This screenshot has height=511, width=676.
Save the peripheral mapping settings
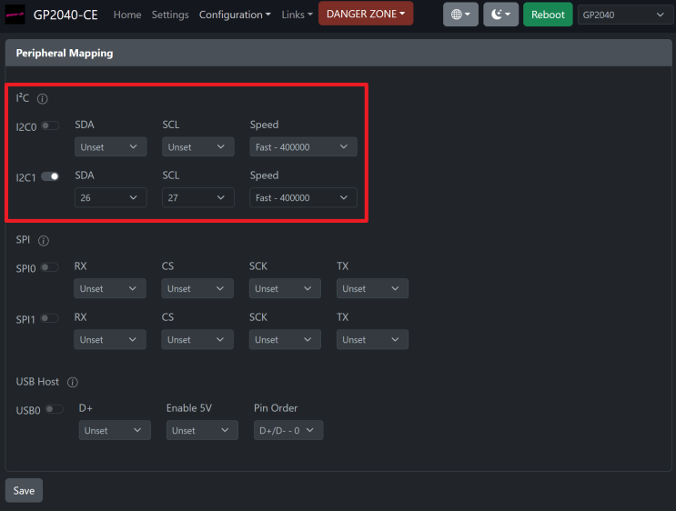(24, 490)
